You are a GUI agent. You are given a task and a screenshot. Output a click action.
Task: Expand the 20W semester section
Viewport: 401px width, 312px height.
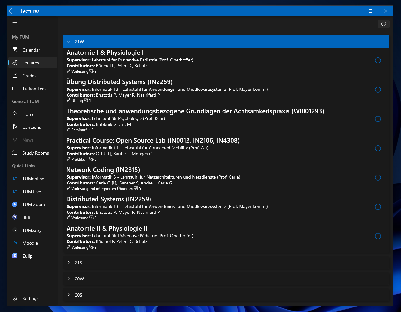click(226, 279)
